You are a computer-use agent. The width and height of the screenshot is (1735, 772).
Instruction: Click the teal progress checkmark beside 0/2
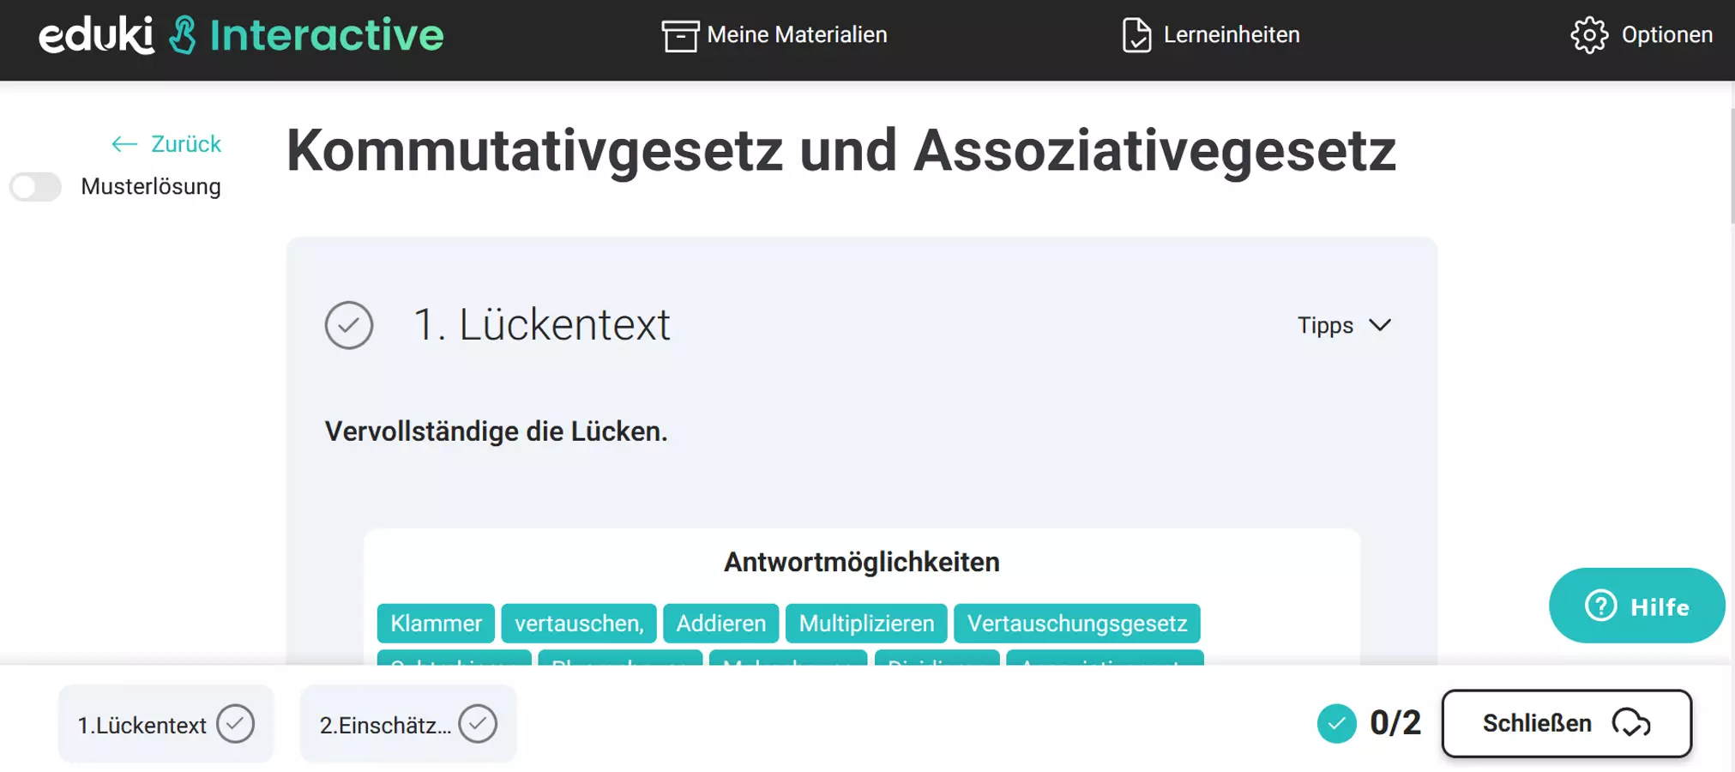pos(1336,724)
